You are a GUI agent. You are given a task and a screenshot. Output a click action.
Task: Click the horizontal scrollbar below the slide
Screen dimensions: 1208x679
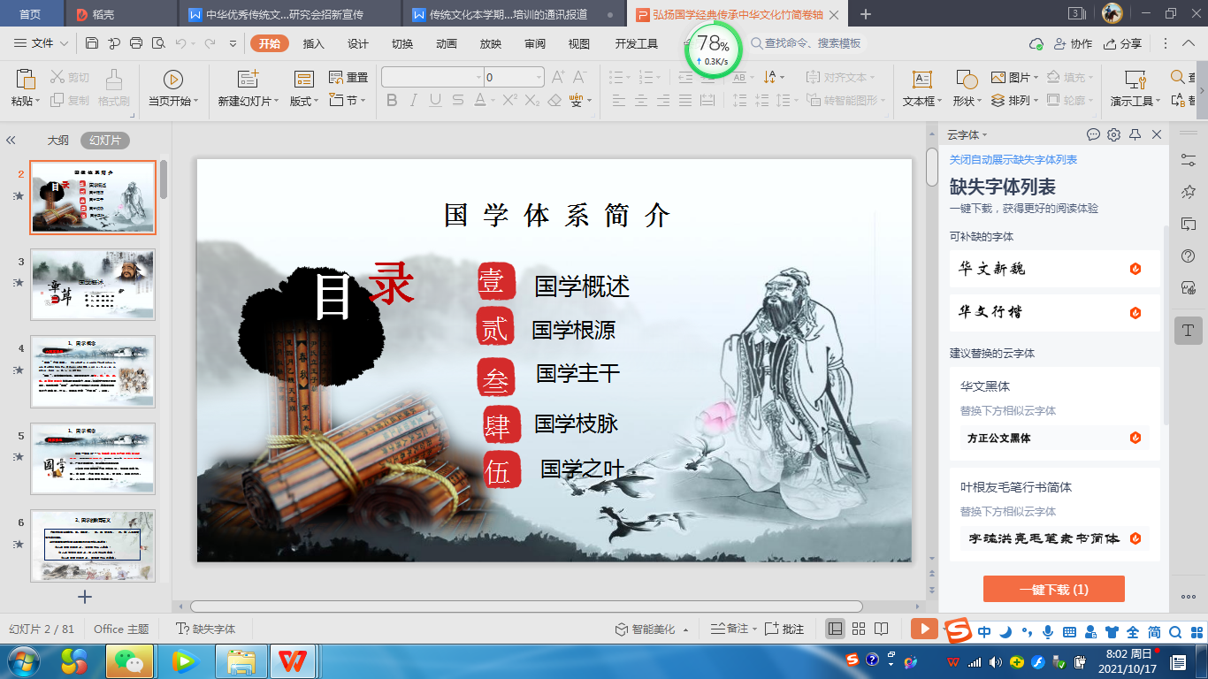(526, 607)
